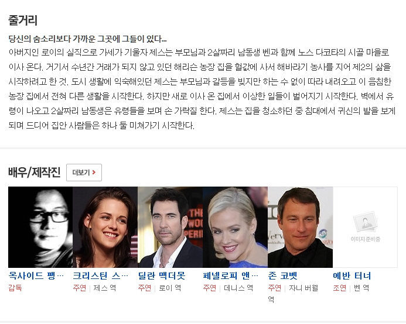Open the 에반 터너 name link

[352, 275]
